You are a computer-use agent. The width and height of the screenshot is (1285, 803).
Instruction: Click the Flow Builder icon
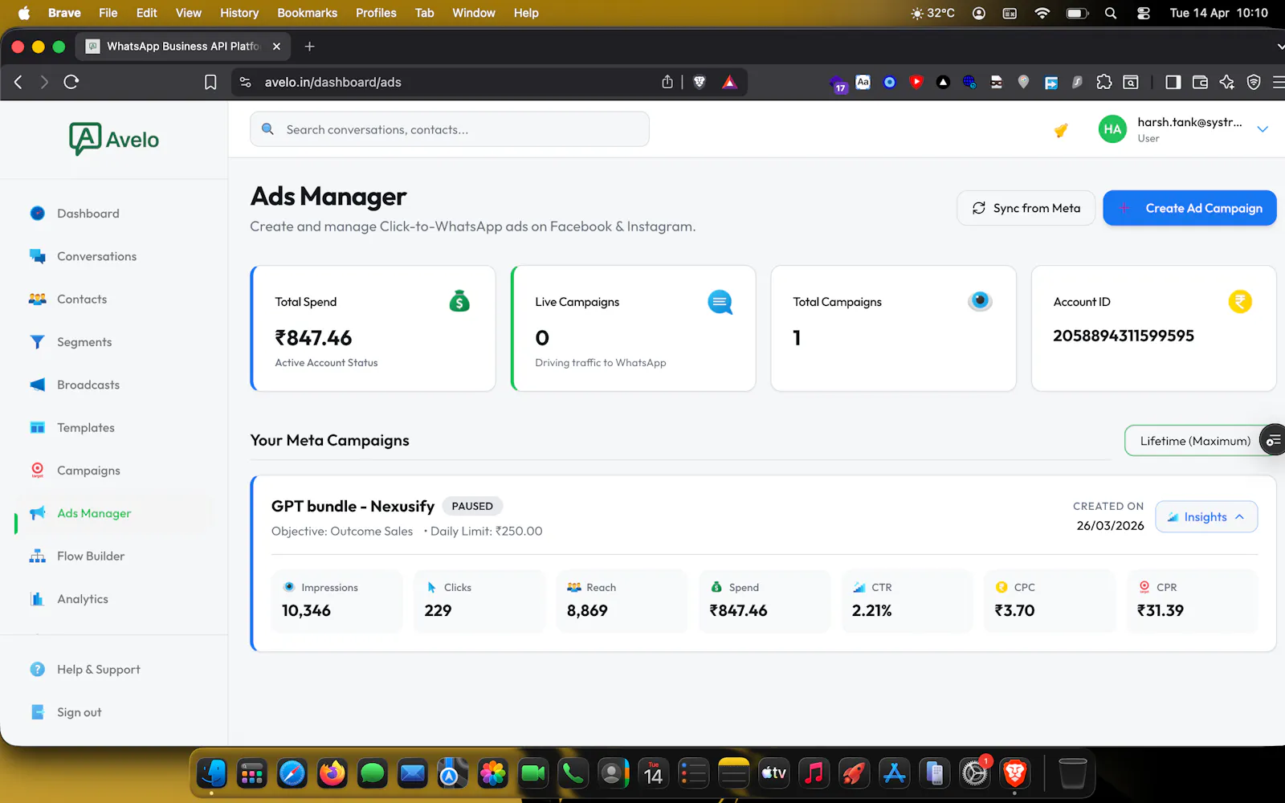click(37, 556)
